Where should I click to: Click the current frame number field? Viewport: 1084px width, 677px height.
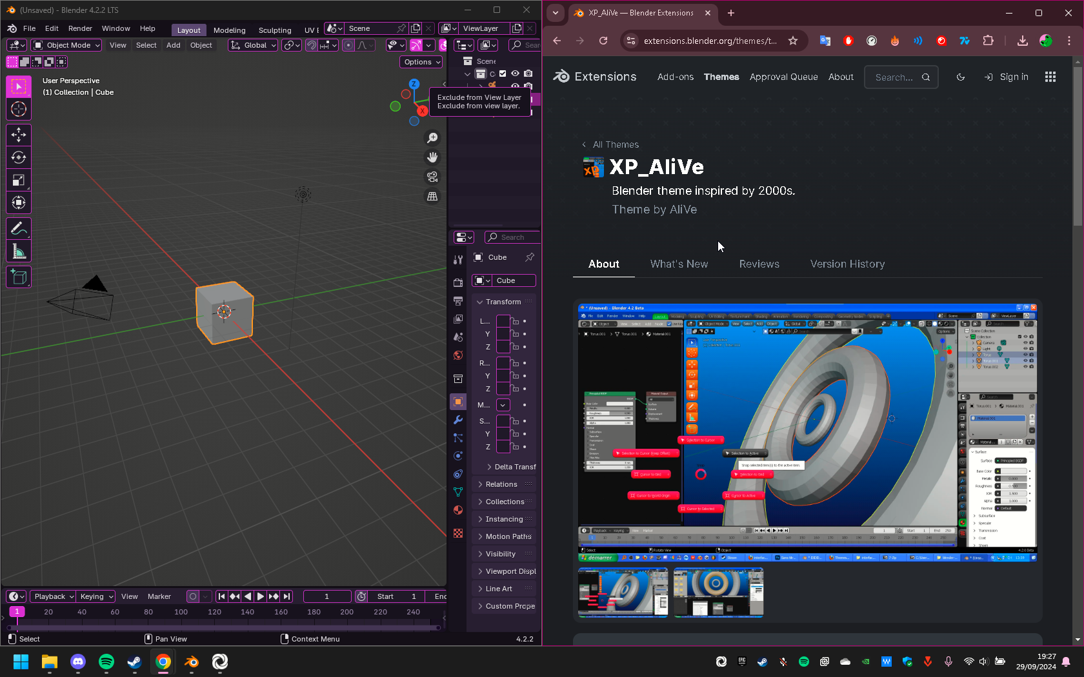[327, 596]
